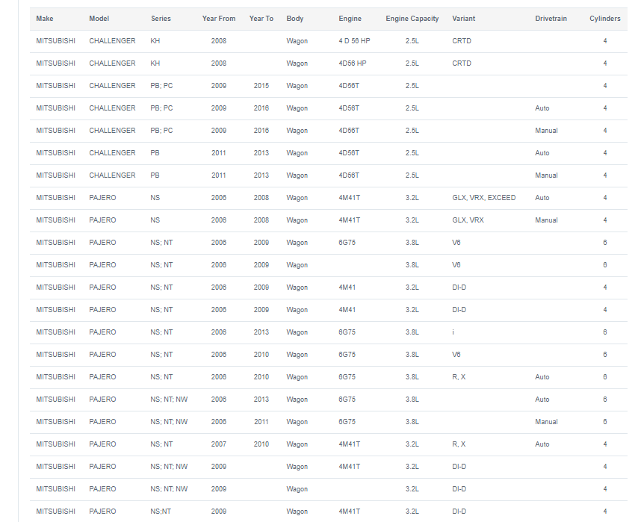Select the Challenger PB 2011 Manual row
This screenshot has width=638, height=522.
click(x=329, y=175)
